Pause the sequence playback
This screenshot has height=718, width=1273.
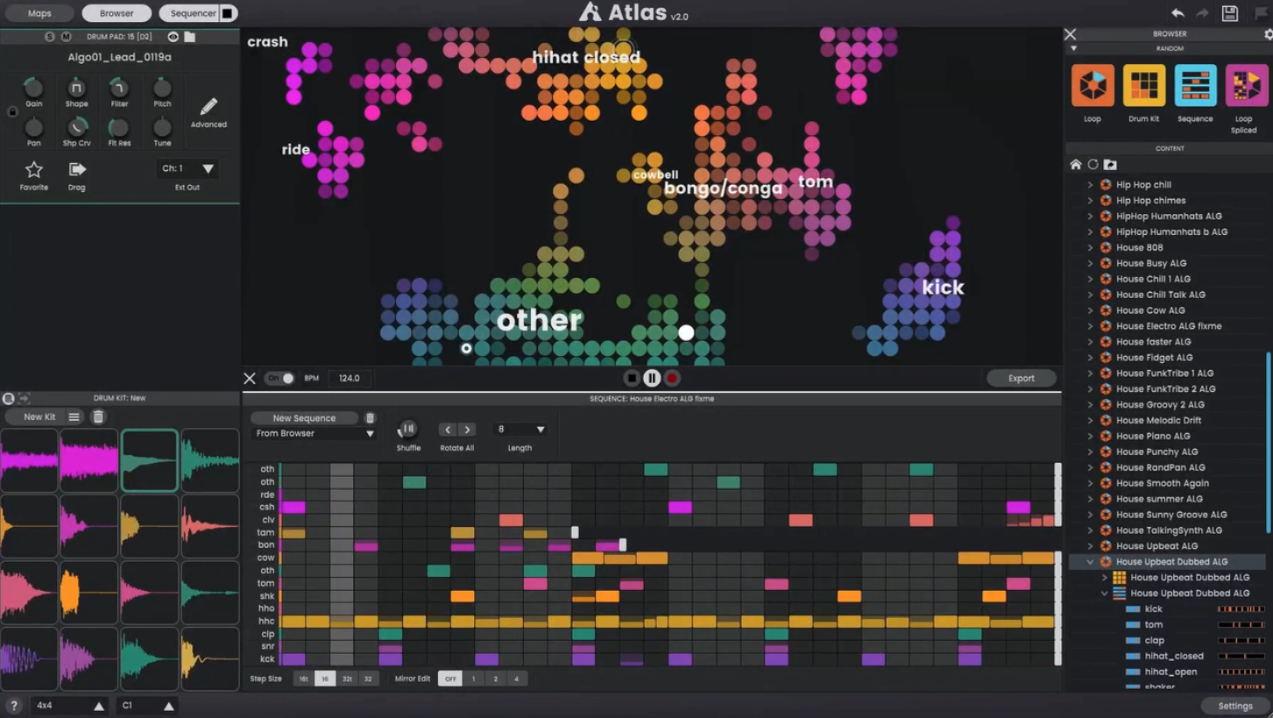[652, 378]
